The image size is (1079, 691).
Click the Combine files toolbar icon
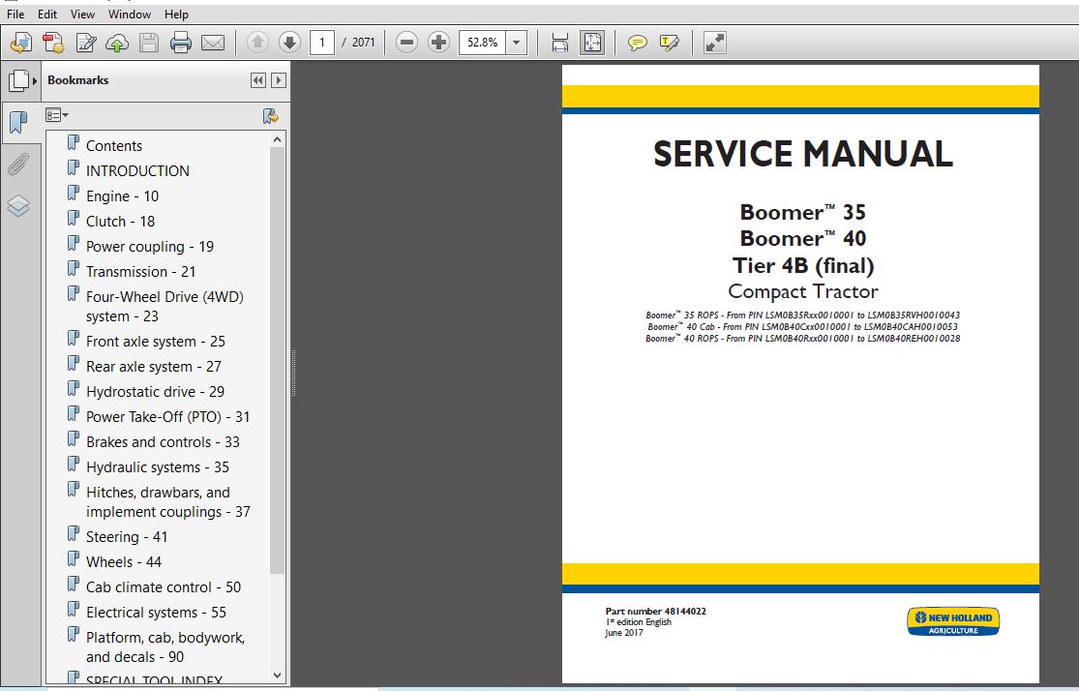53,43
